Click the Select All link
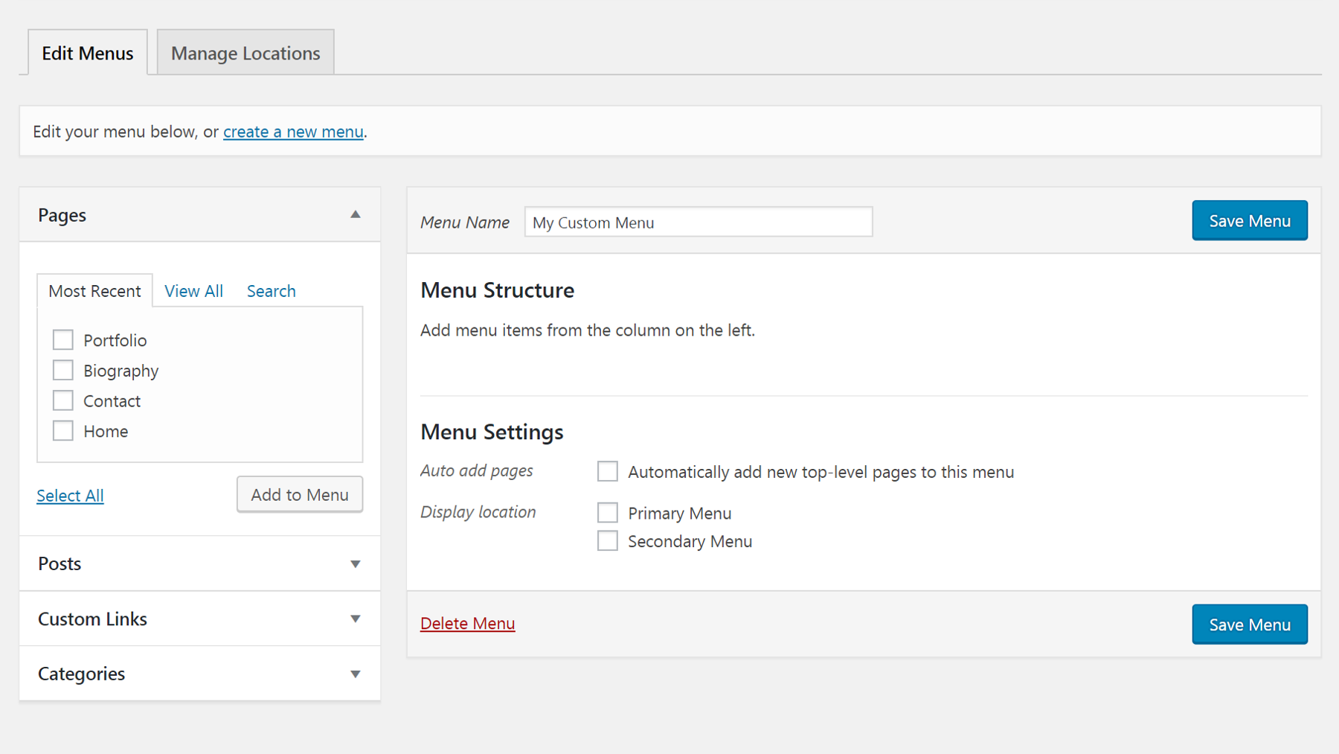1339x754 pixels. tap(70, 496)
